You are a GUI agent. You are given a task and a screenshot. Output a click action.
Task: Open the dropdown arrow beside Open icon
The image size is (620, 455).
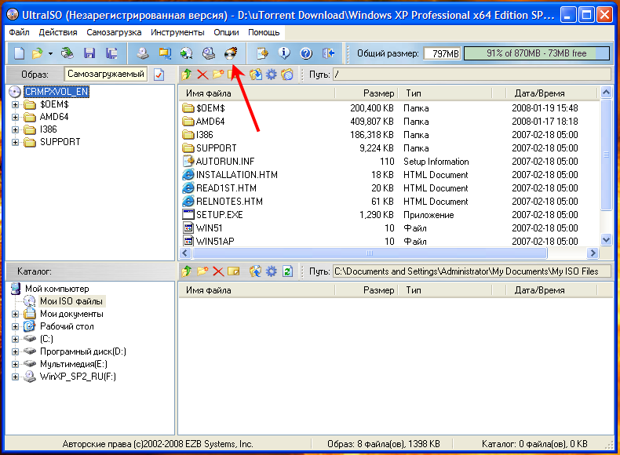click(x=50, y=53)
